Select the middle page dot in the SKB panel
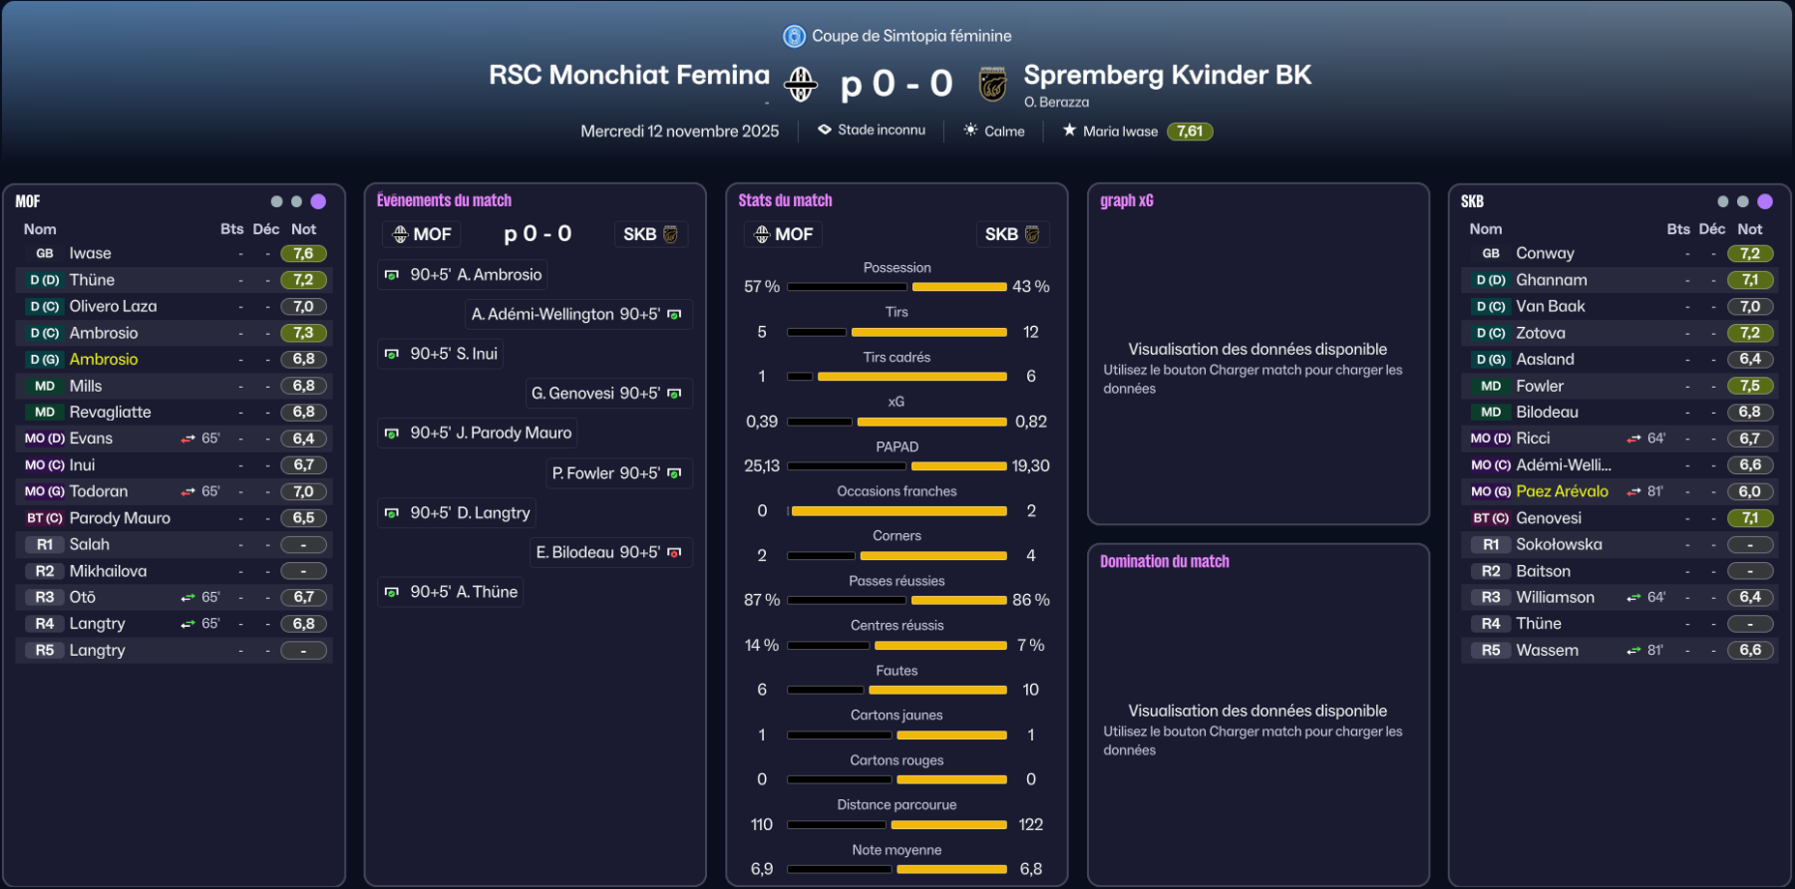The image size is (1795, 889). point(1742,201)
